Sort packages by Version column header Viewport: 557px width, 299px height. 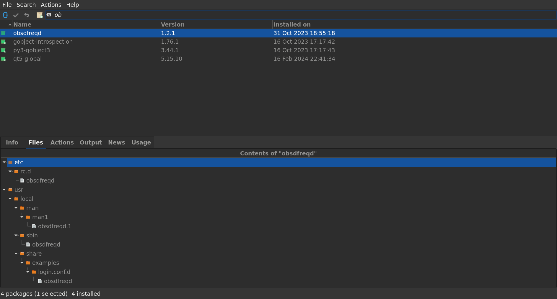click(x=173, y=24)
